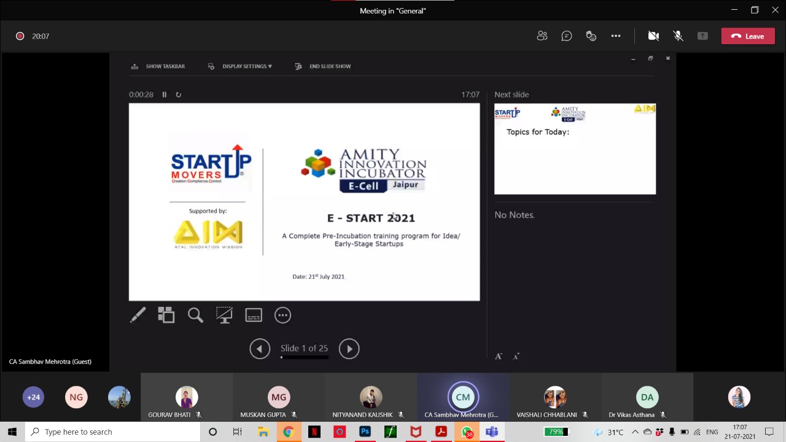Open More actions ellipsis in meeting toolbar
The height and width of the screenshot is (442, 786).
pyautogui.click(x=616, y=36)
